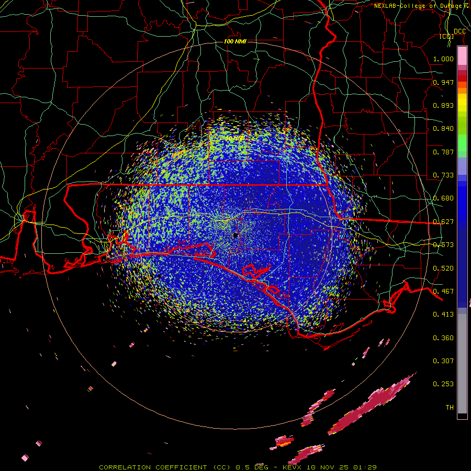The width and height of the screenshot is (471, 471).
Task: Pick the light pink swatch at scale top
Action: point(462,56)
